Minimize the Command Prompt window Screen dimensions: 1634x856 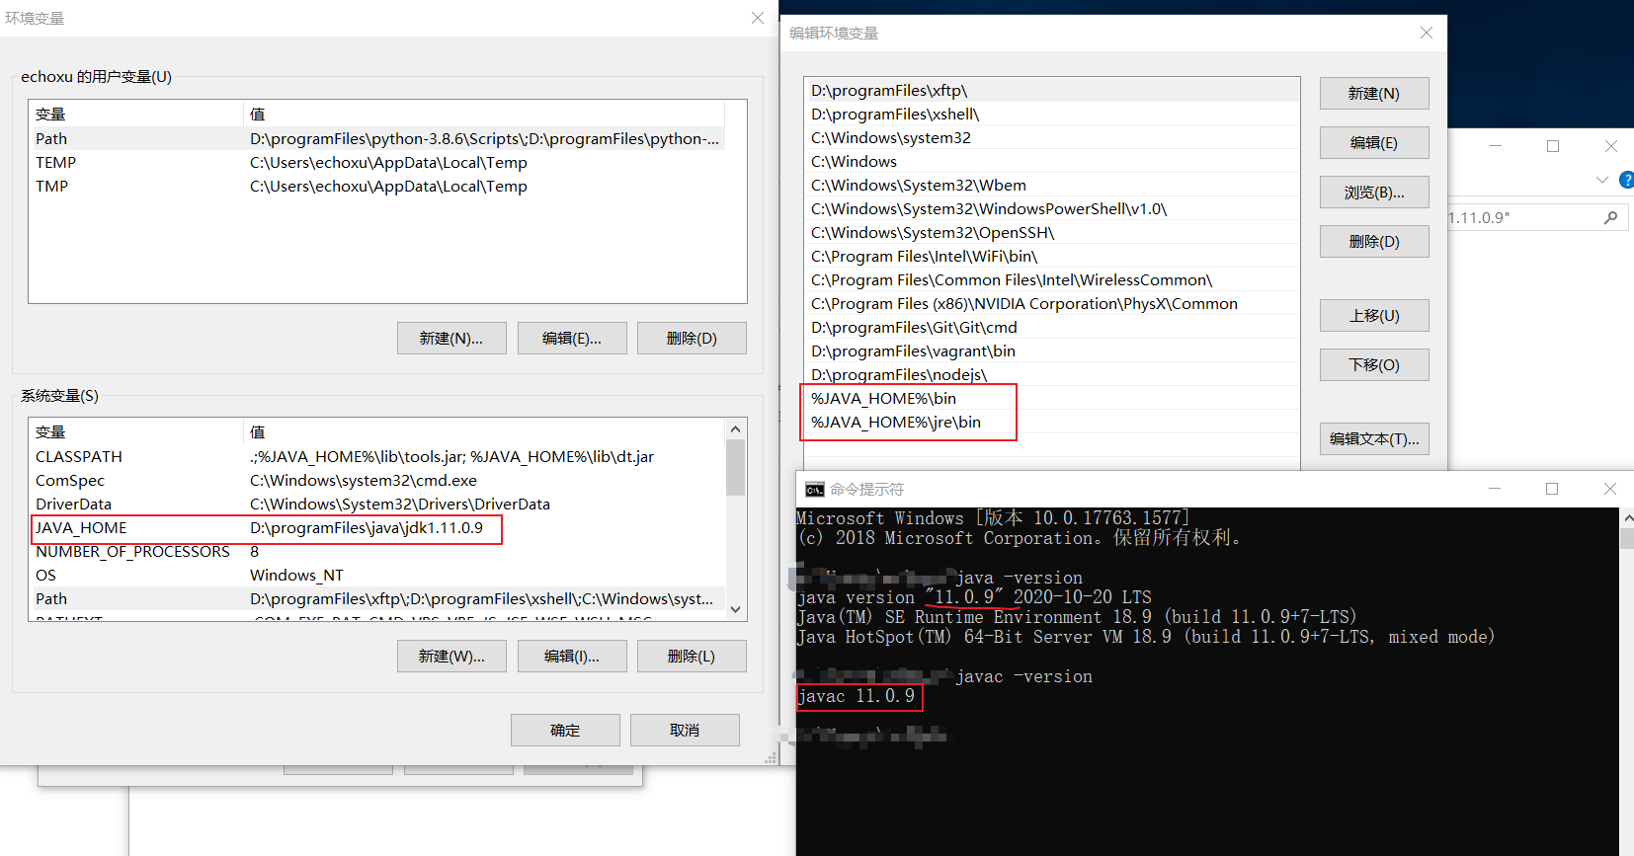pos(1495,489)
